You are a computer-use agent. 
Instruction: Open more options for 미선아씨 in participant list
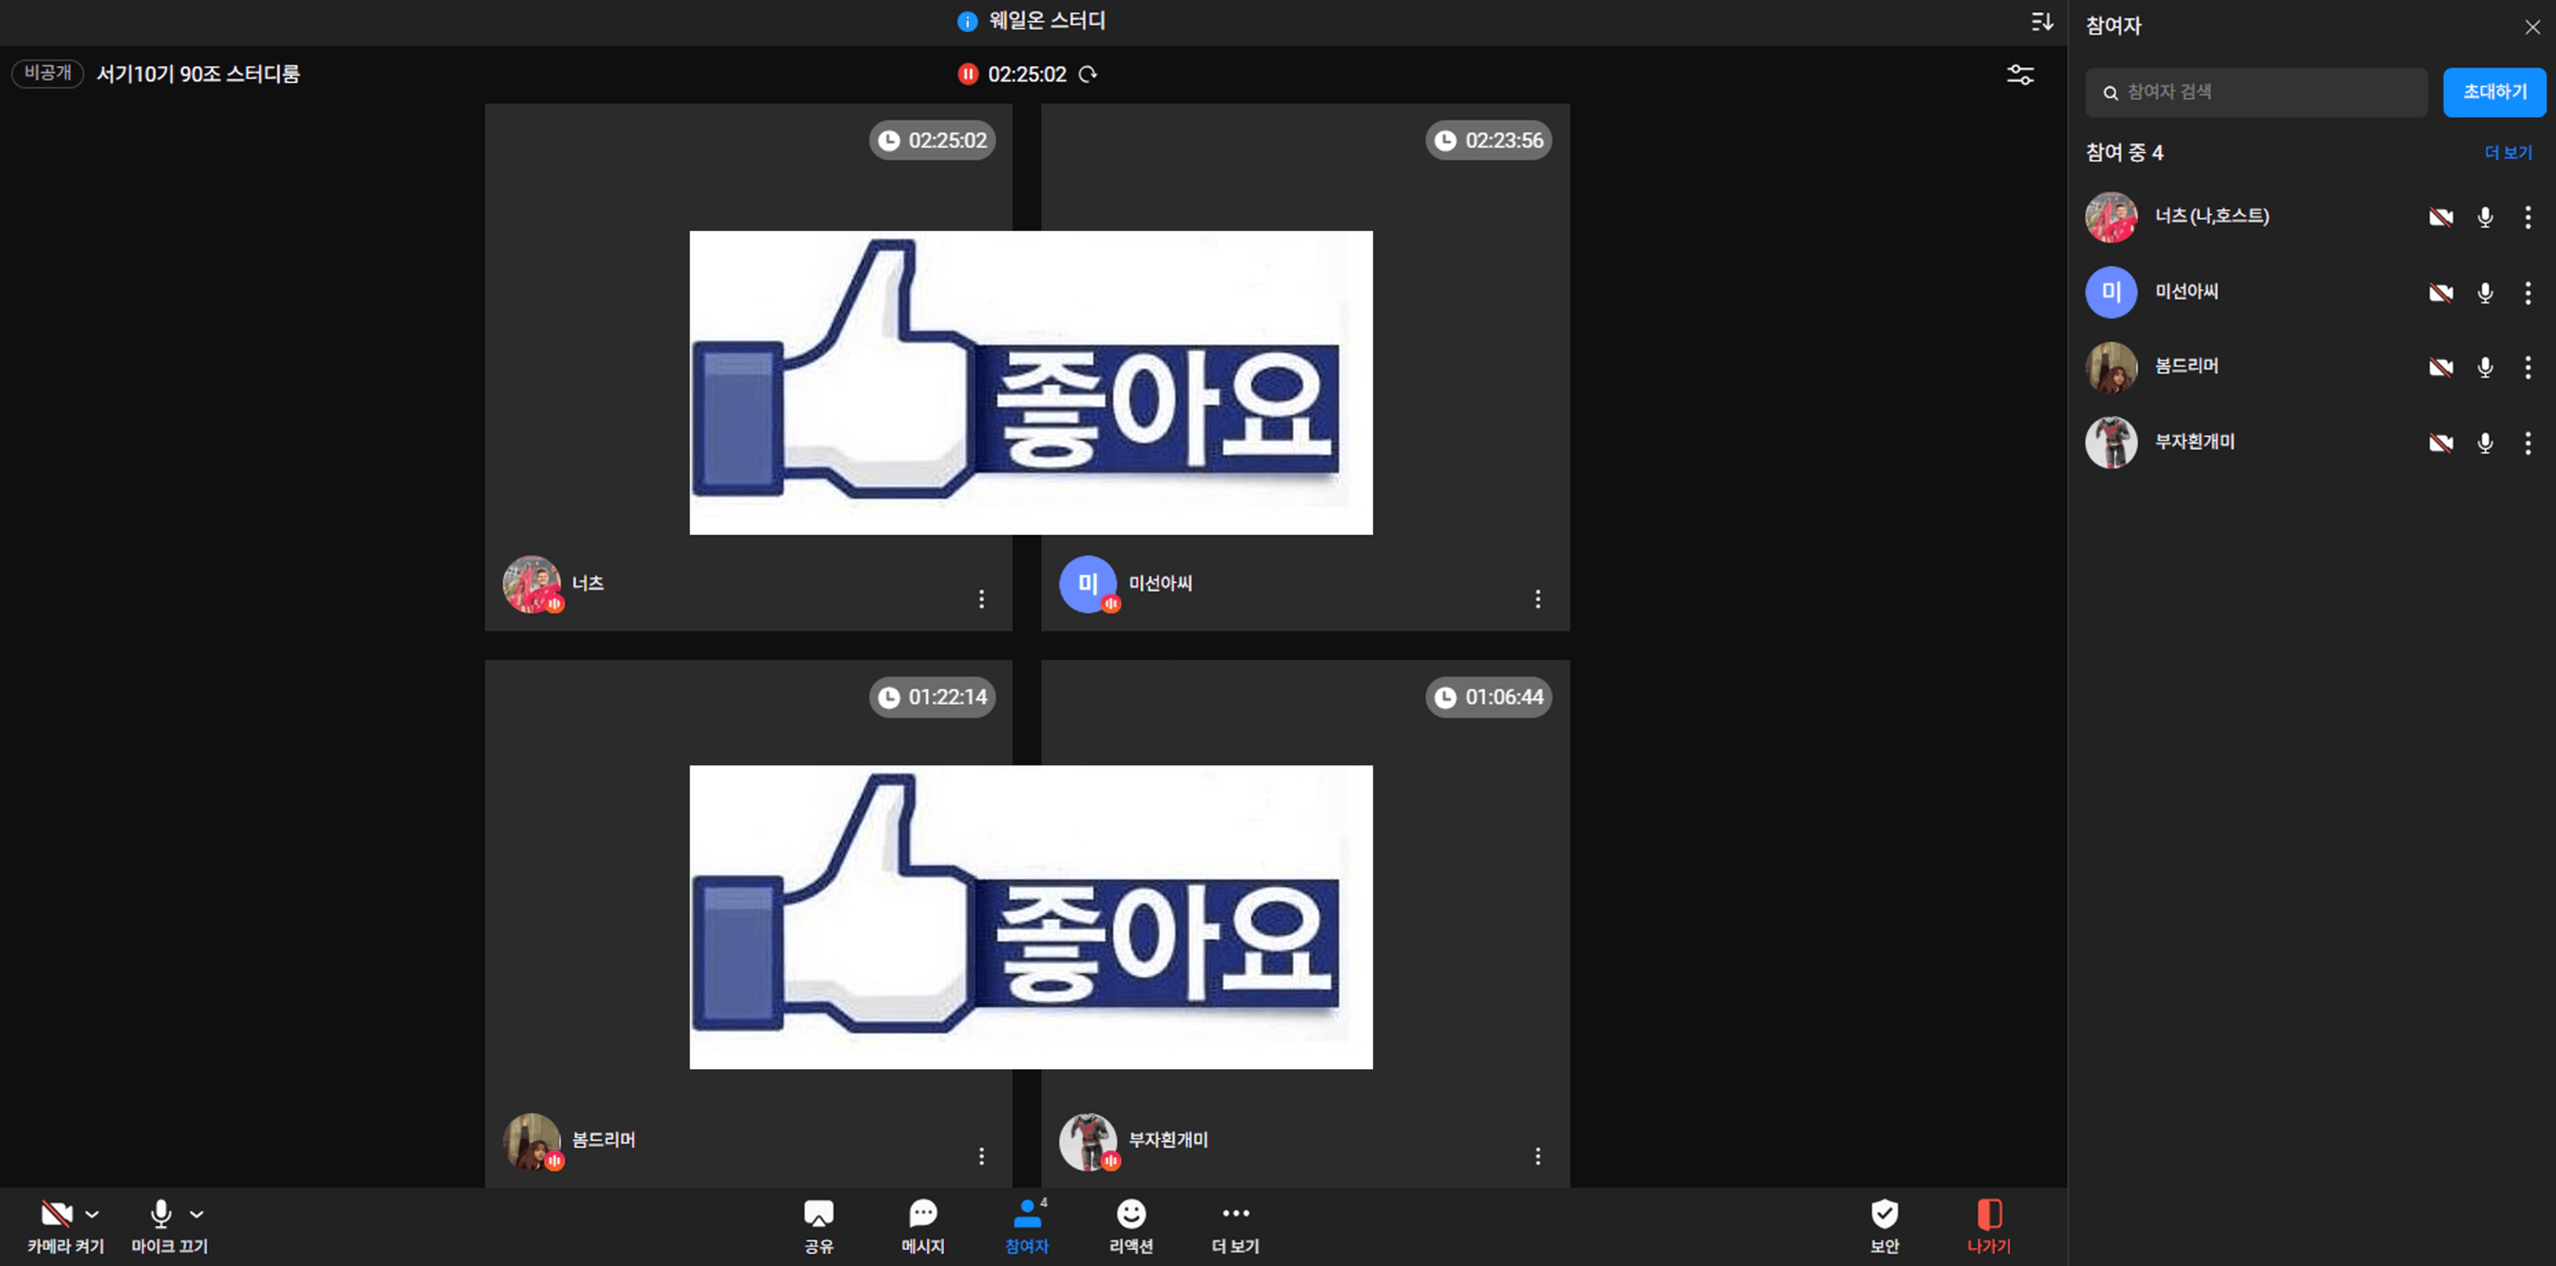(2527, 293)
